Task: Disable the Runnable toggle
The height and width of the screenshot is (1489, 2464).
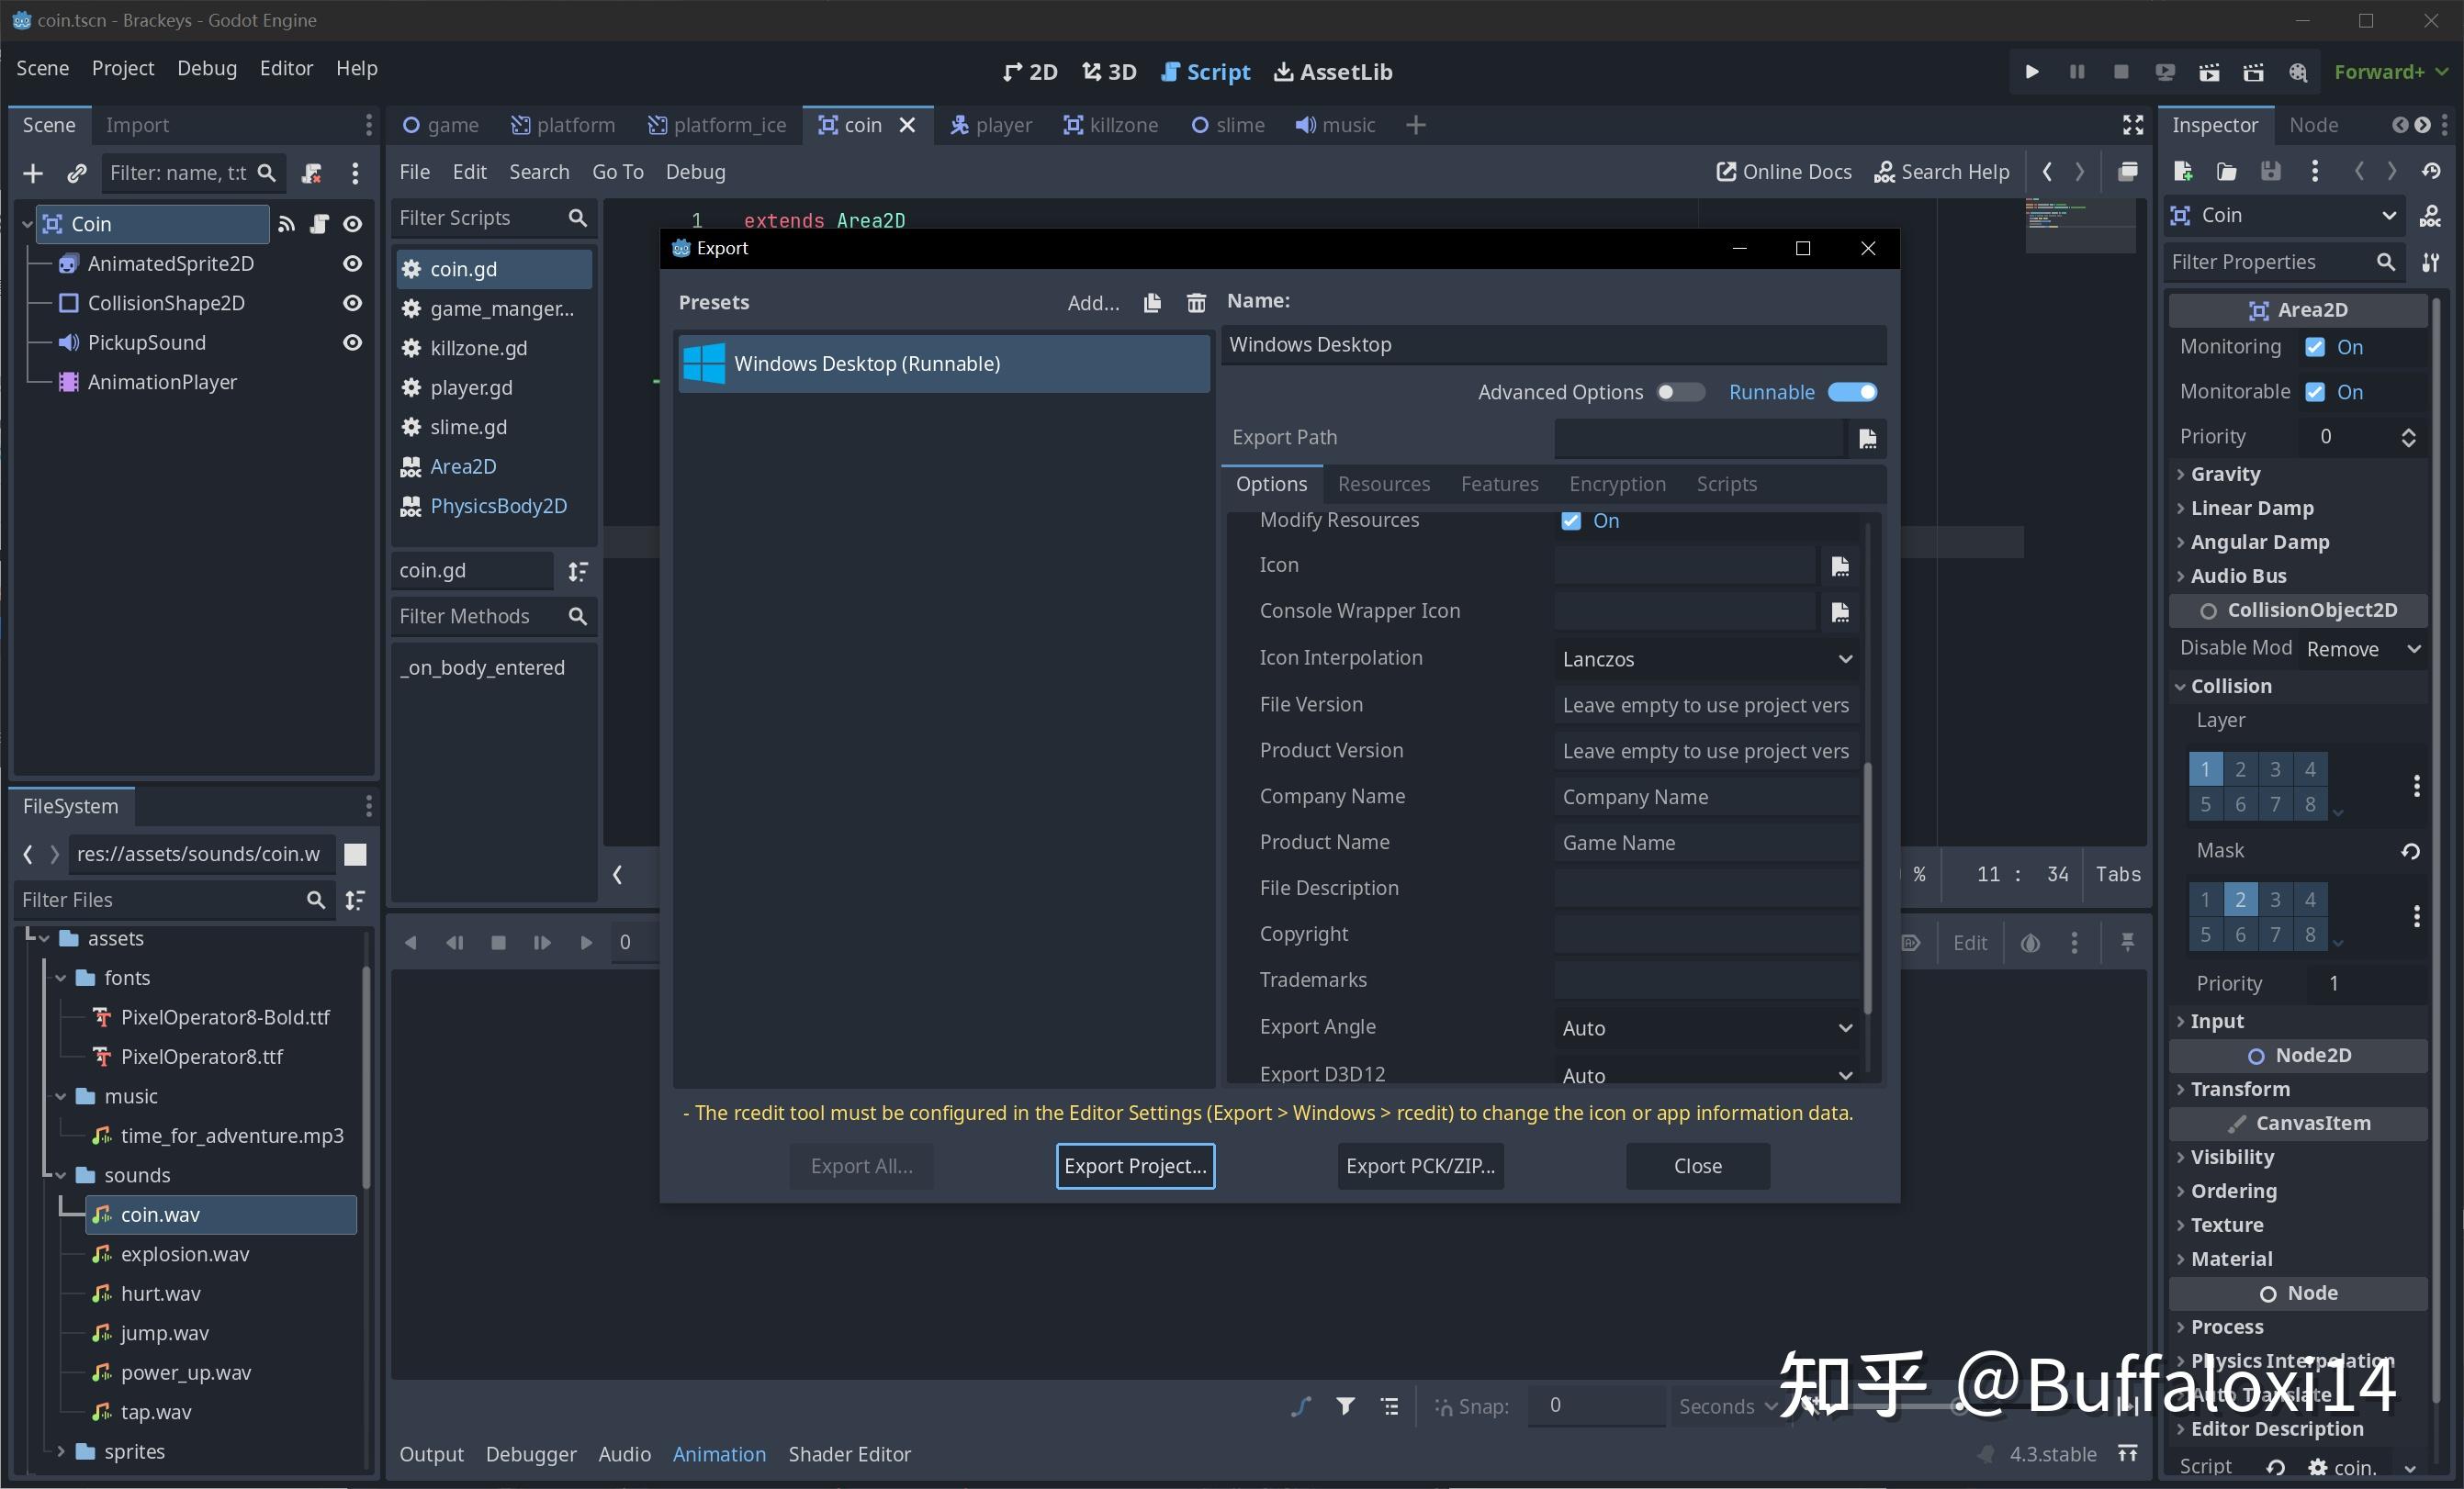Action: click(x=1852, y=392)
